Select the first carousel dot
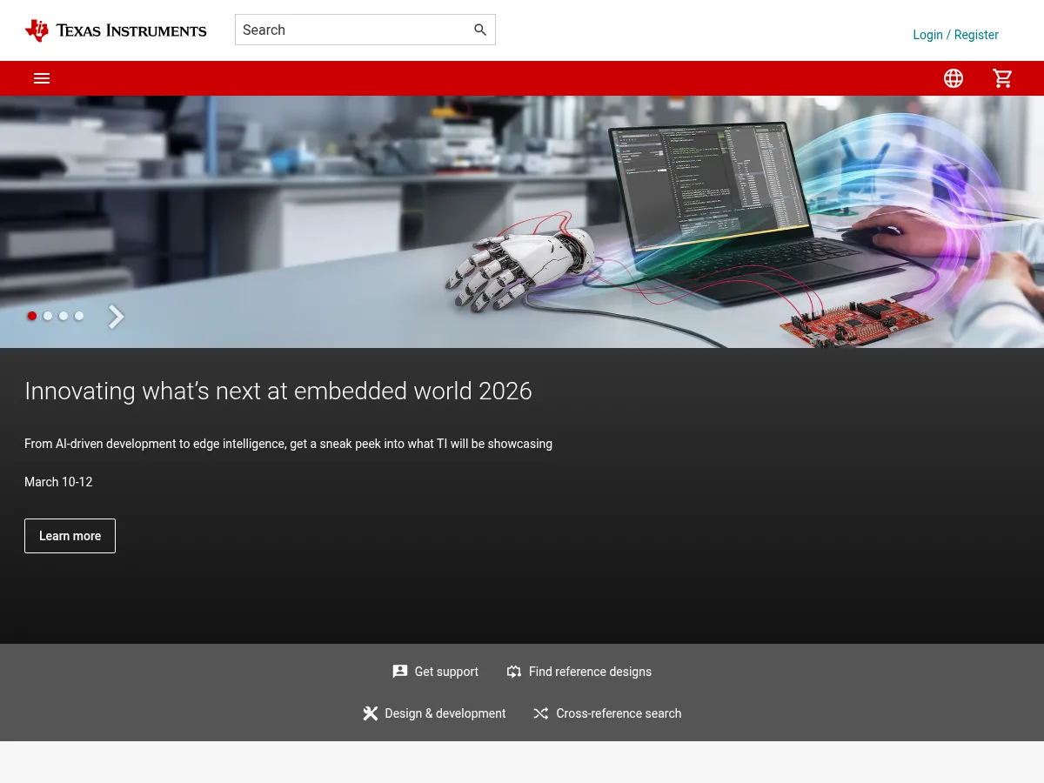Screen dimensions: 1044x783 tap(32, 316)
